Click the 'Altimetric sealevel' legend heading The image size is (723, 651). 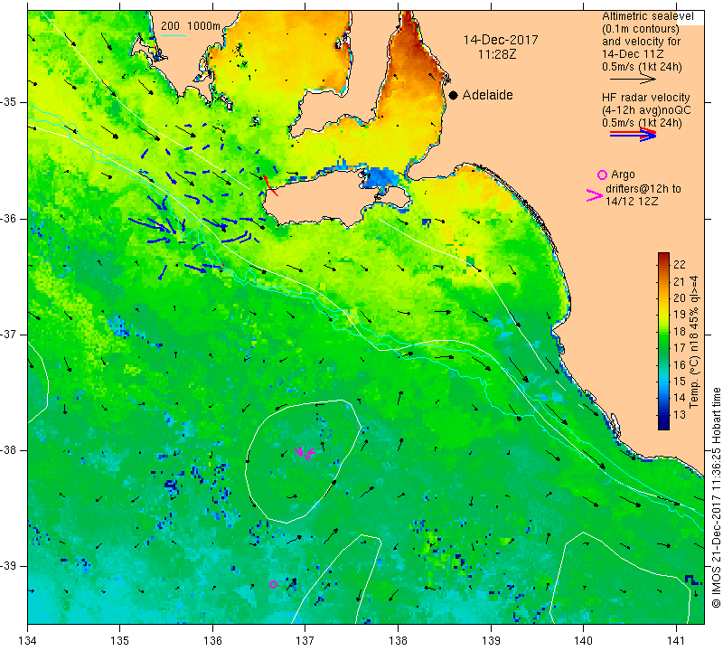tap(647, 16)
